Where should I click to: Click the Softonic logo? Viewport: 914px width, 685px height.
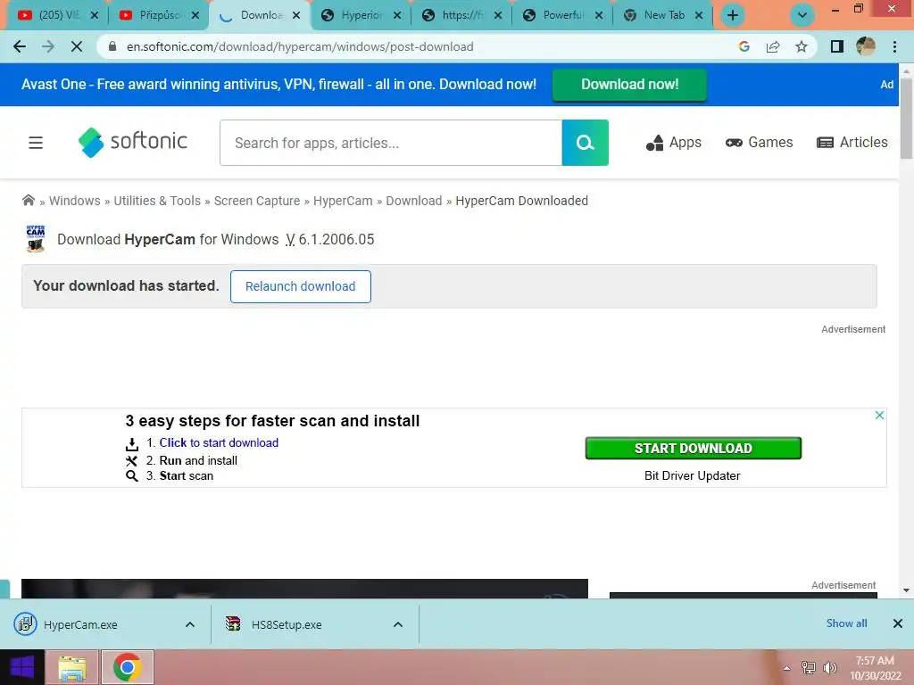(133, 142)
